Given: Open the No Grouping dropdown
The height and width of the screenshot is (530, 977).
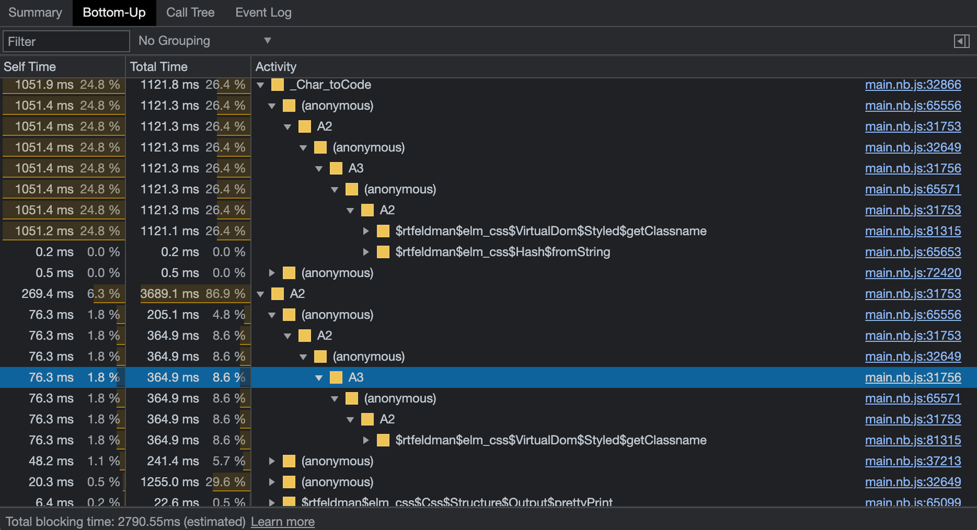Looking at the screenshot, I should (204, 41).
